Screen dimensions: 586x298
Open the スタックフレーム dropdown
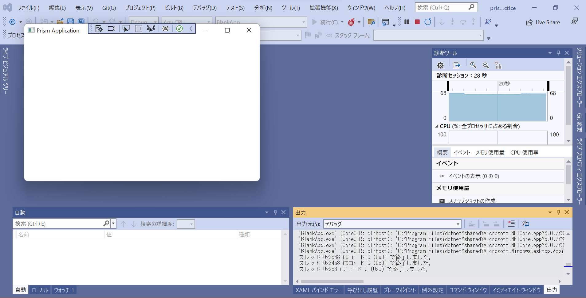(x=481, y=35)
